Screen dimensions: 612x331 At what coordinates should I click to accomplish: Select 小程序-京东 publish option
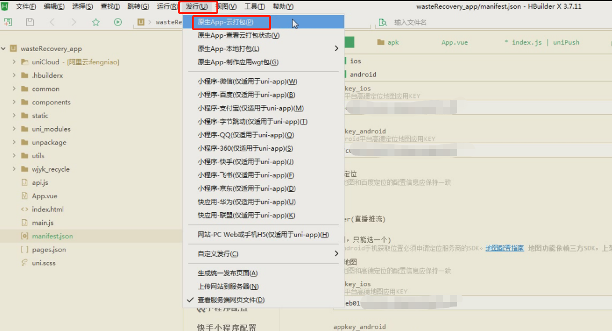point(263,189)
